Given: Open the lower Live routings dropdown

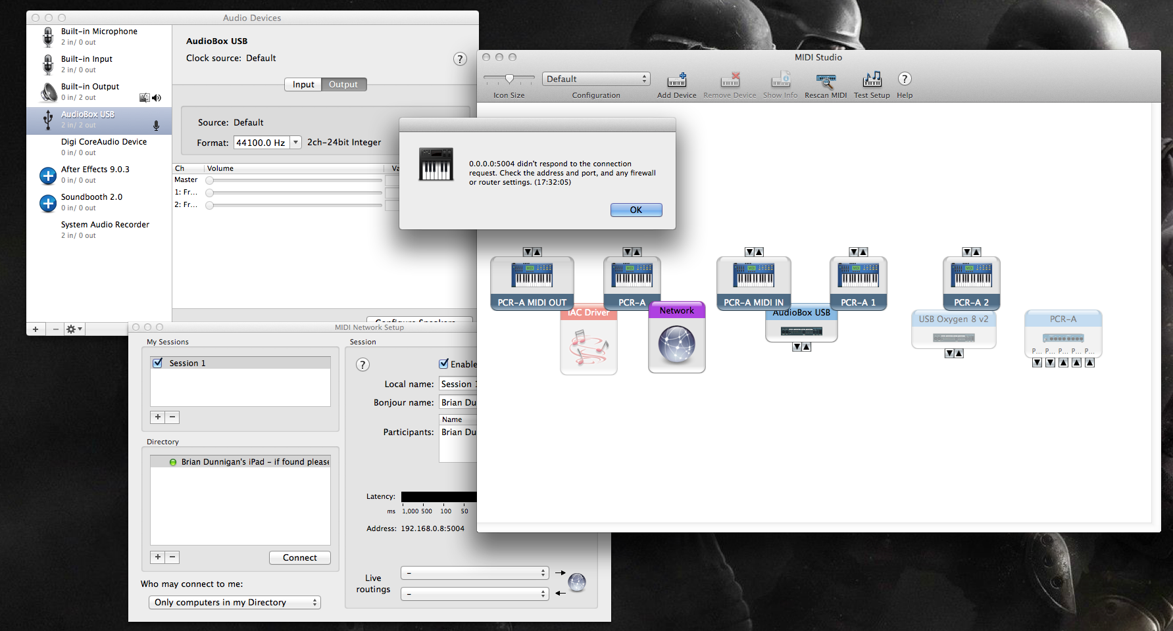Looking at the screenshot, I should 474,594.
